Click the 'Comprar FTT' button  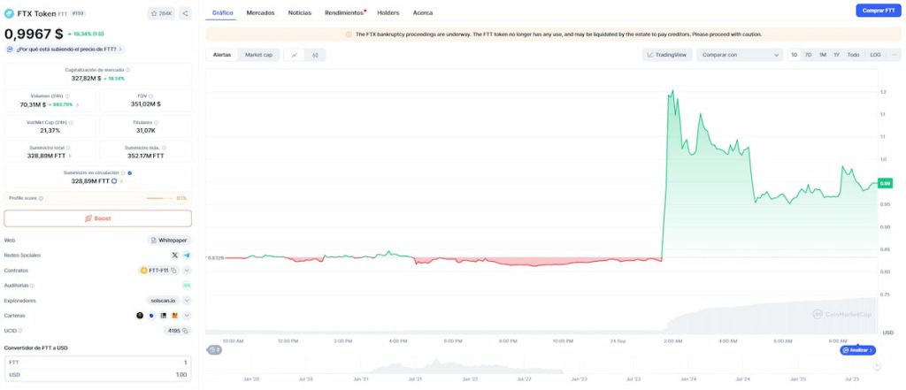pos(878,11)
